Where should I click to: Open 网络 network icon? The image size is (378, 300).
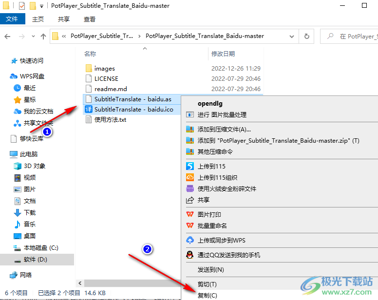[x=14, y=275]
